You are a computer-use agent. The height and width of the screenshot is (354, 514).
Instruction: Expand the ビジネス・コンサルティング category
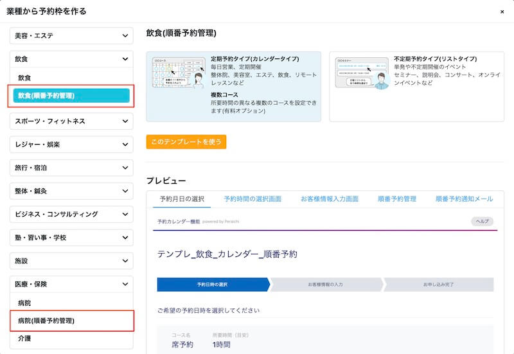click(71, 214)
